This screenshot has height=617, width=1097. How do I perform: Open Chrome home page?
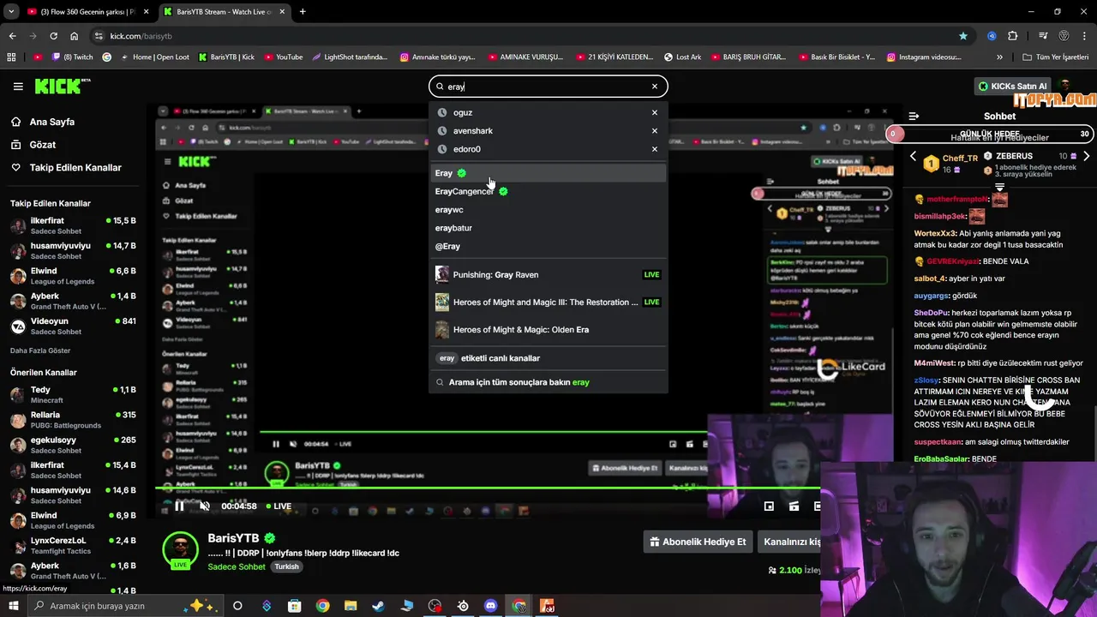[x=74, y=36]
